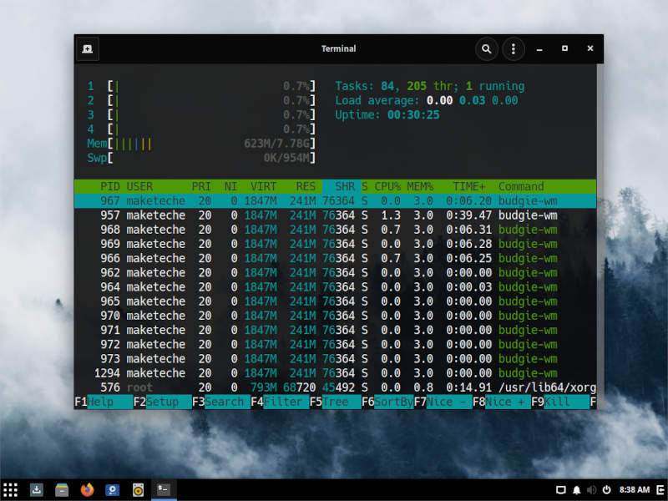Launch Firefox from the taskbar
The width and height of the screenshot is (668, 501).
click(x=87, y=490)
